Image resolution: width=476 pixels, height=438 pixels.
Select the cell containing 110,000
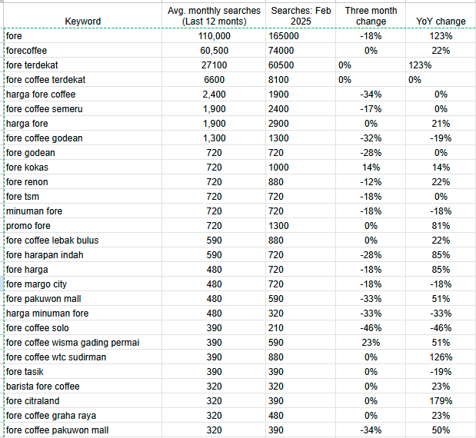(x=214, y=36)
